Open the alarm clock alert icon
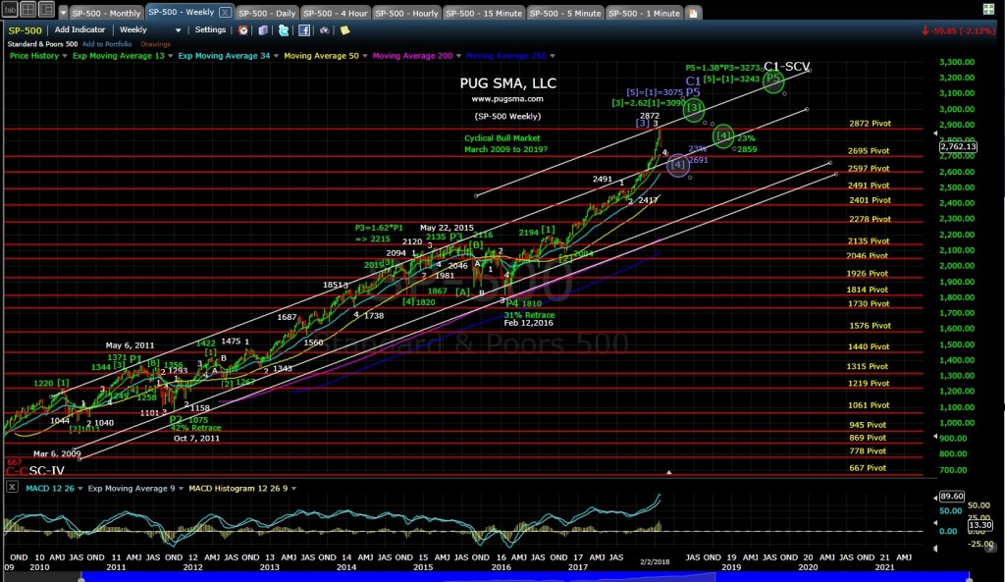The height and width of the screenshot is (582, 1005). coord(243,30)
